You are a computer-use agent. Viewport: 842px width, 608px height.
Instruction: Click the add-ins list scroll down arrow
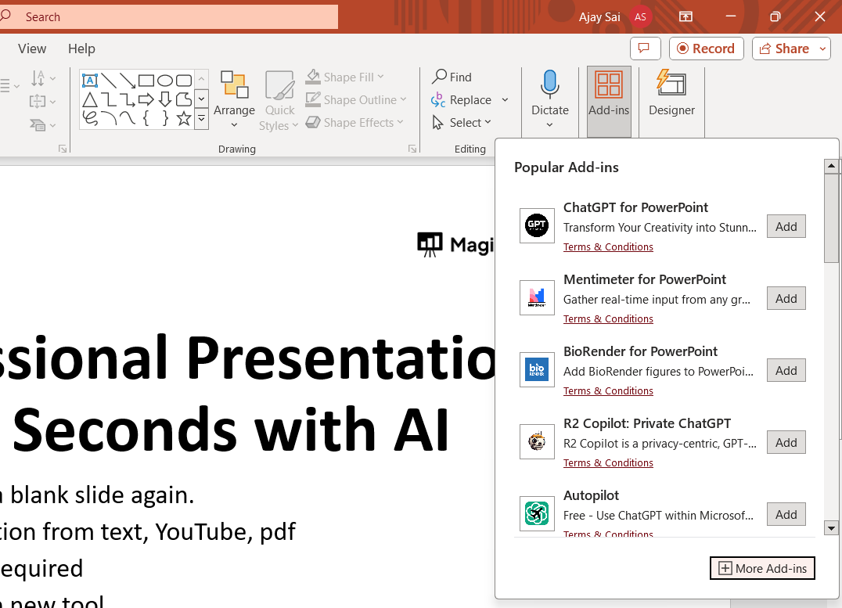point(831,528)
